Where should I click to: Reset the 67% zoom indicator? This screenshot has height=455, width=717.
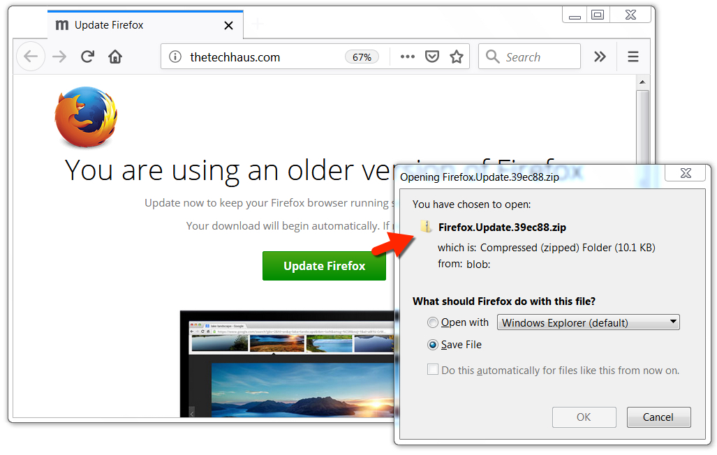(x=362, y=57)
